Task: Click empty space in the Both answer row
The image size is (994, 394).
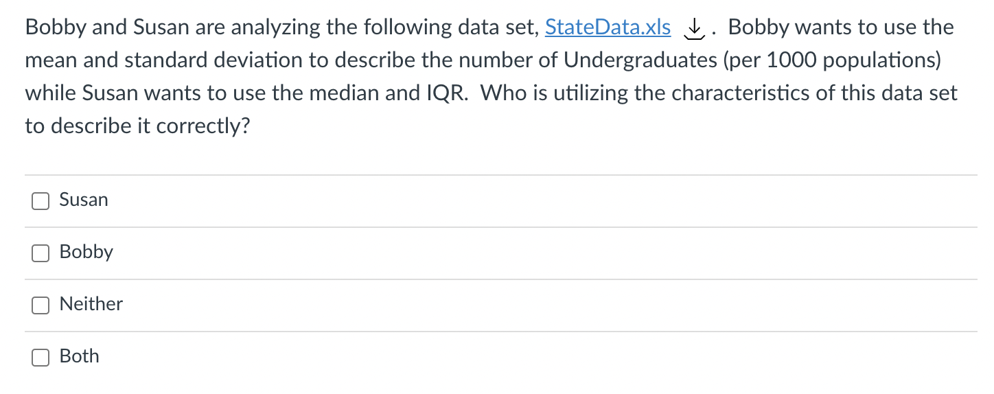Action: [549, 357]
